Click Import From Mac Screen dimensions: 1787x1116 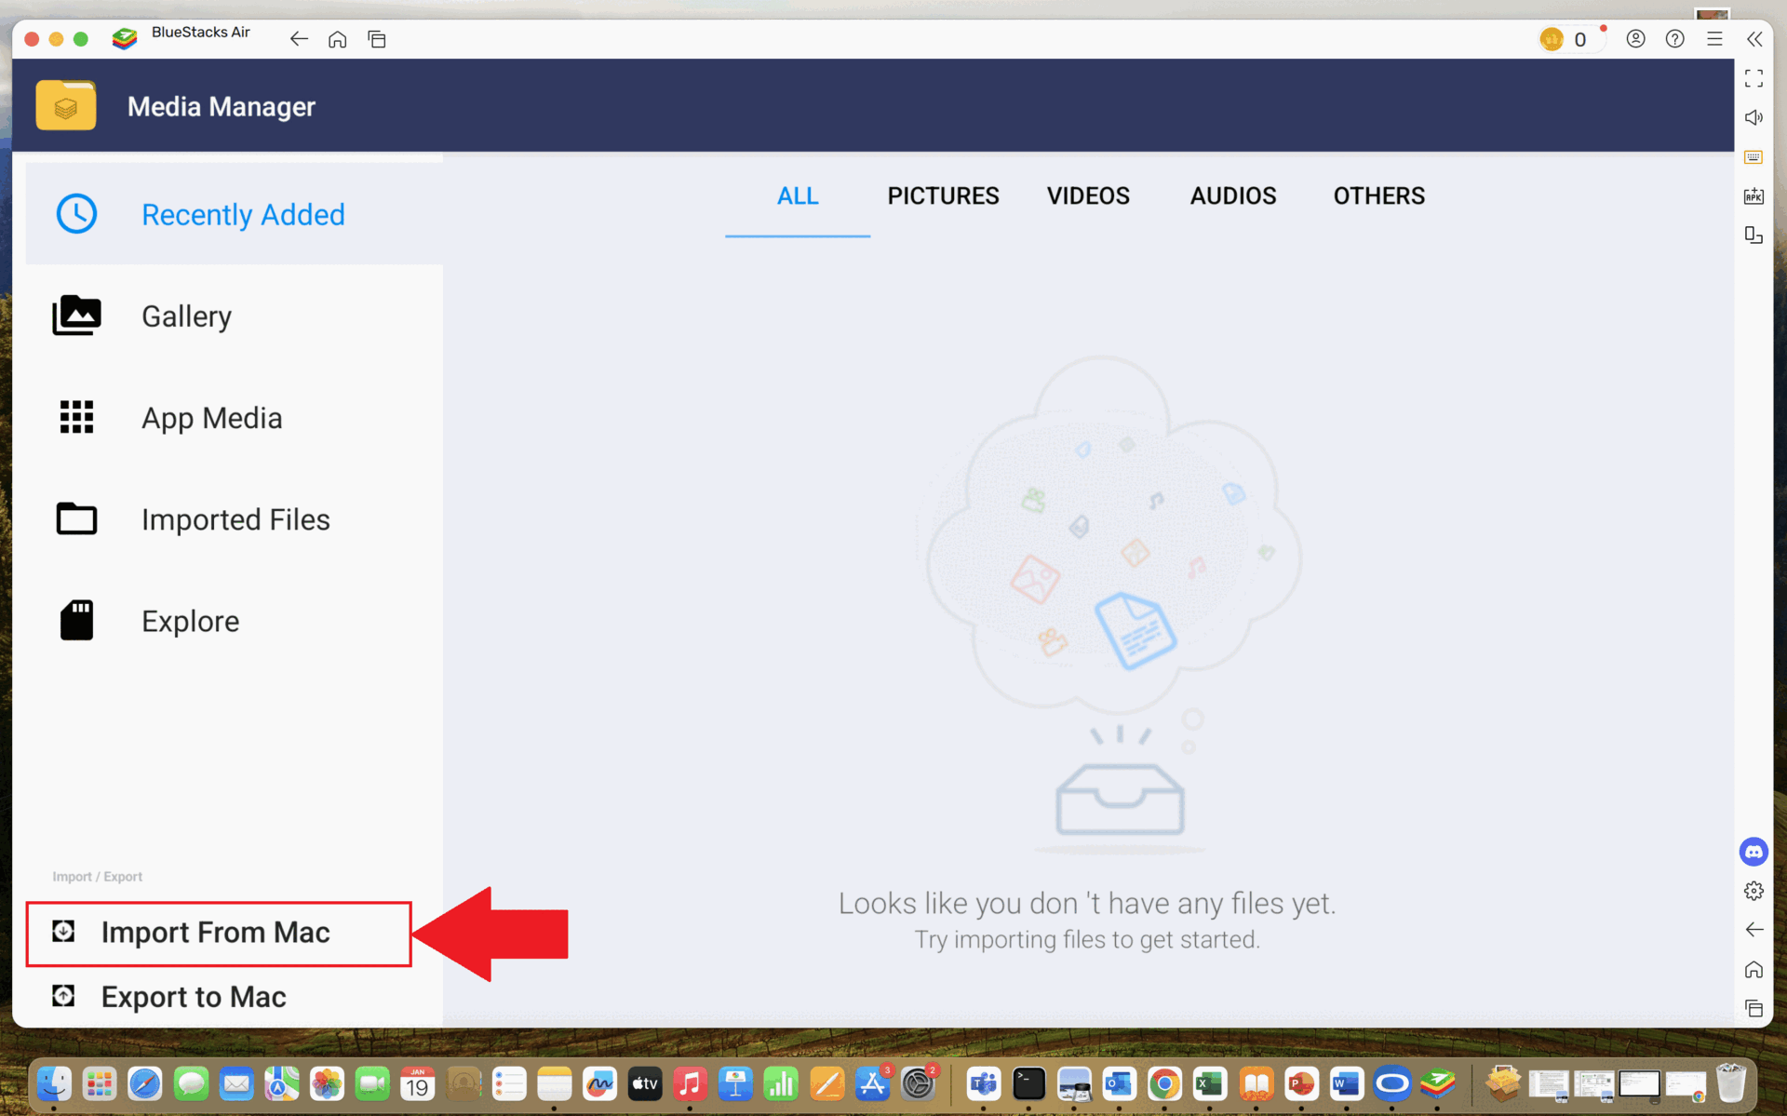pos(215,932)
